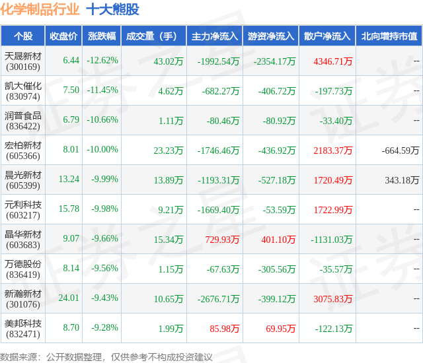Screen dimensions: 423x363
Task: Click hot money value 401.10万
Action: 278,240
